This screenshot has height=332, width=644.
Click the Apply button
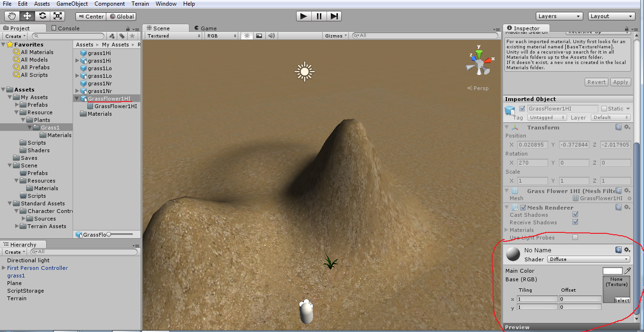[620, 82]
